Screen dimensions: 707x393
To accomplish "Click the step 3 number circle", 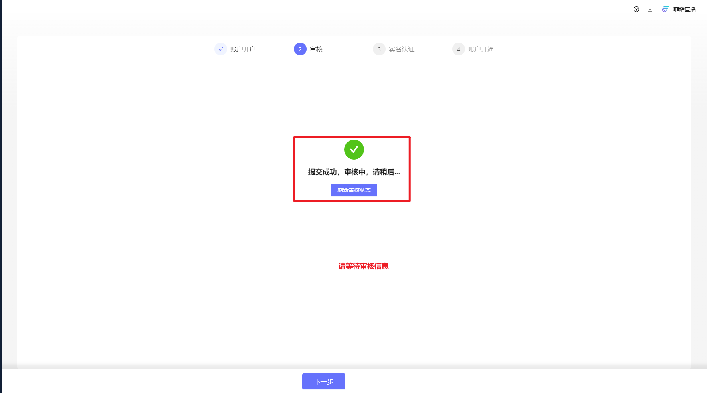I will [379, 49].
